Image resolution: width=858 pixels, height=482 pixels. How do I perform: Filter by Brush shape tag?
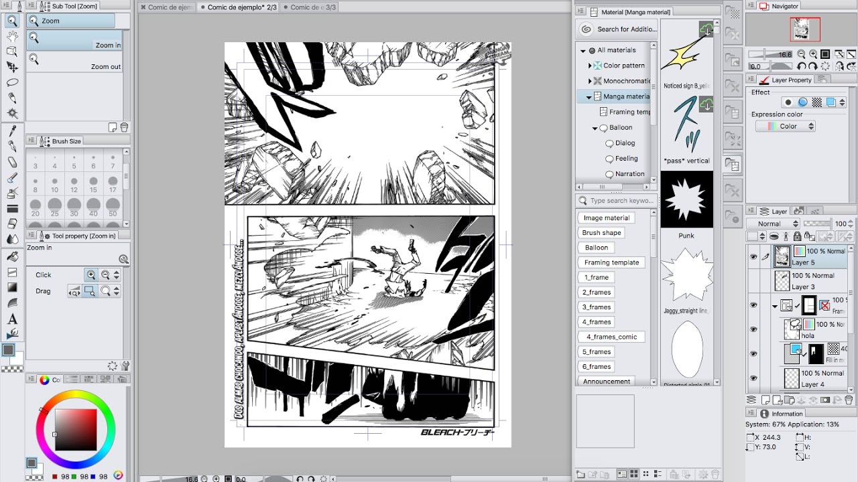(x=601, y=233)
